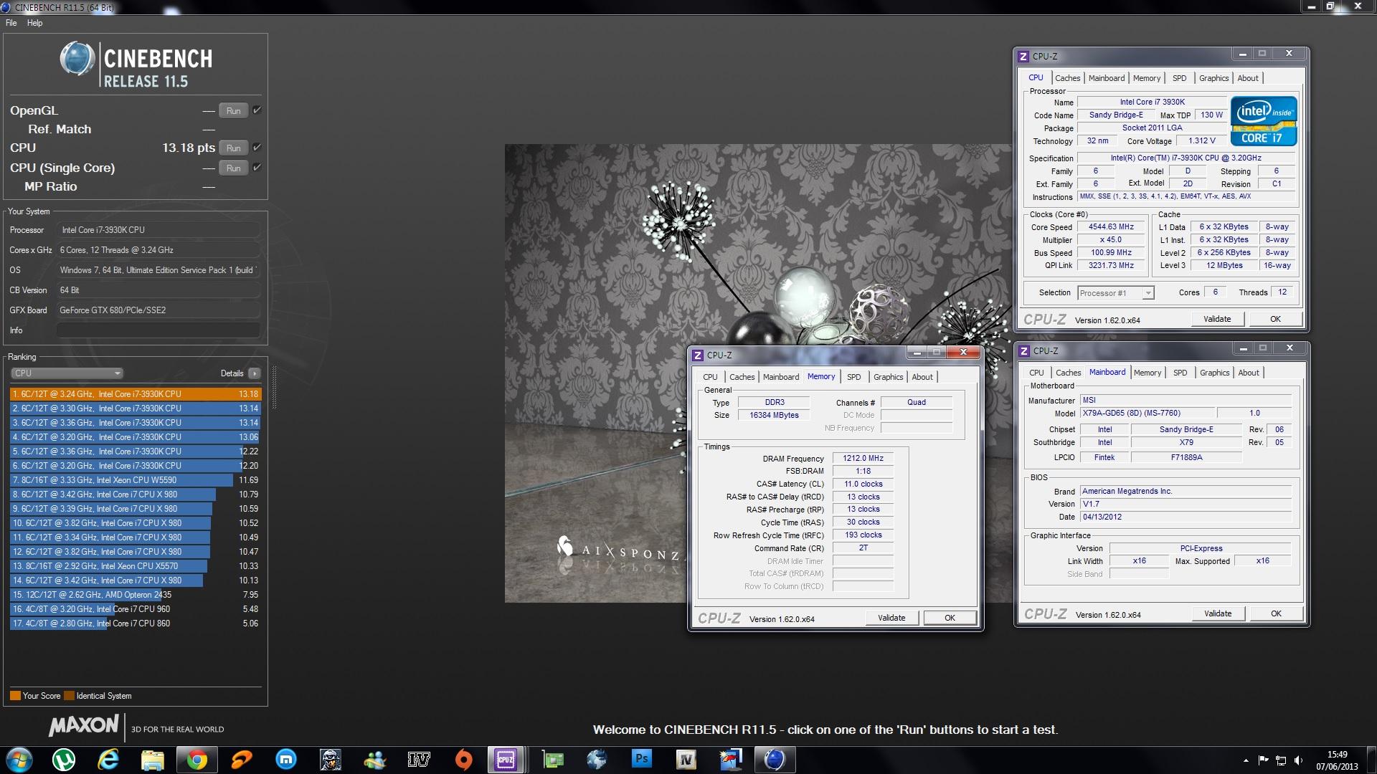
Task: Open Internet Explorer from the taskbar
Action: click(108, 760)
